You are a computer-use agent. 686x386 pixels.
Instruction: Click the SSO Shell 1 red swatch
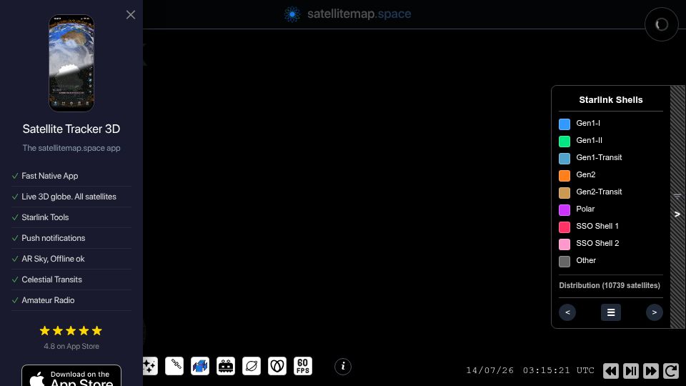(x=565, y=227)
